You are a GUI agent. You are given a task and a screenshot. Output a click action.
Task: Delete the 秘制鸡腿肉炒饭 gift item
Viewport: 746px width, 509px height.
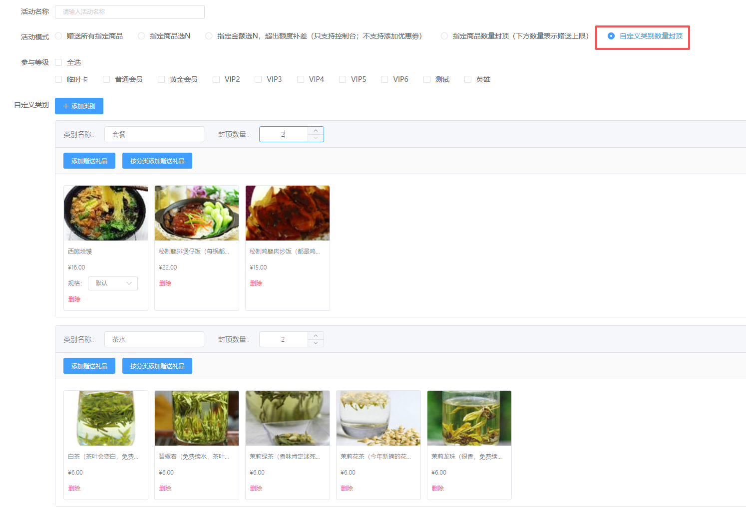(x=256, y=283)
